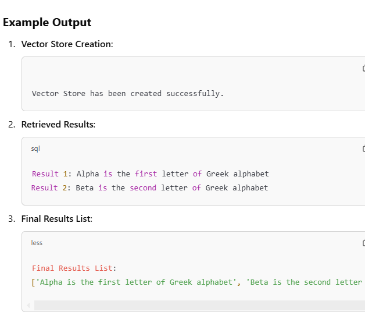This screenshot has width=365, height=315.
Task: Copy the less Final Results code block
Action: tap(363, 243)
